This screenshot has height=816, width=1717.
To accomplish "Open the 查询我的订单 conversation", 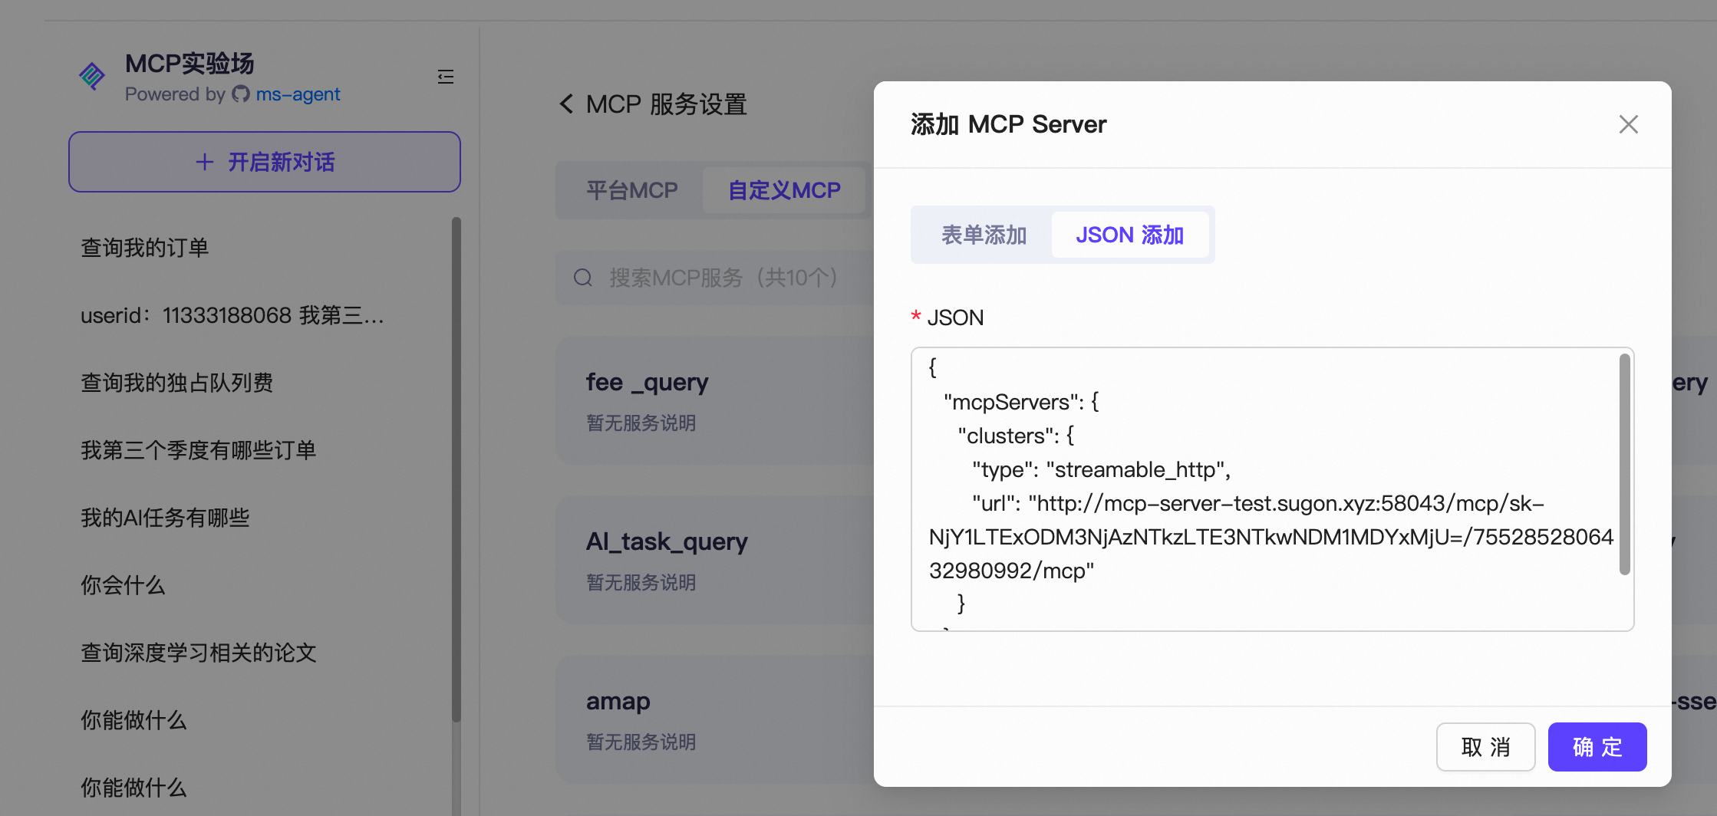I will pos(145,248).
